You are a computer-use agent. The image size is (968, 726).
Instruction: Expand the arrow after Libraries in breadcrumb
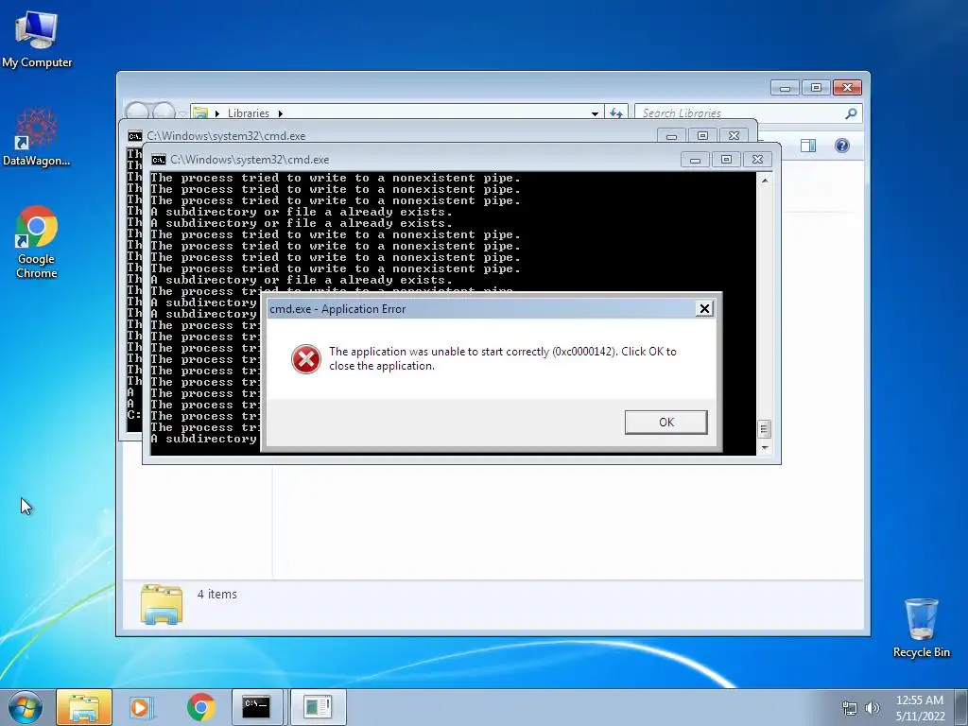pos(280,113)
